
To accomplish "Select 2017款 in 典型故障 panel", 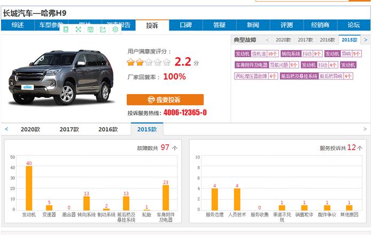I will [x=305, y=40].
